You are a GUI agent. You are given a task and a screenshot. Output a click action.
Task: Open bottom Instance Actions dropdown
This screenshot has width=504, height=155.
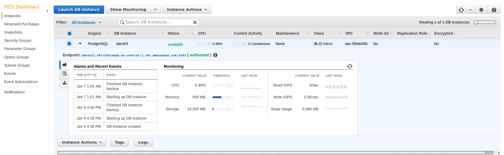click(82, 142)
